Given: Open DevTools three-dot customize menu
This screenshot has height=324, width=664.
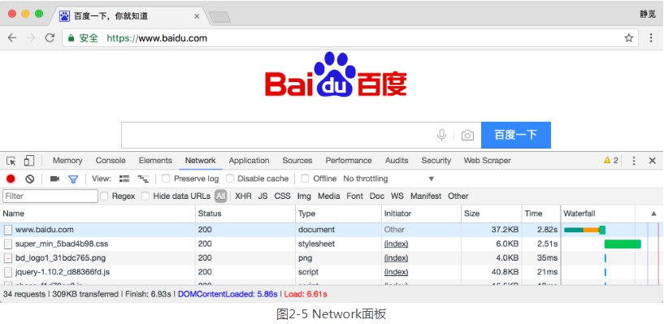Looking at the screenshot, I should (634, 161).
